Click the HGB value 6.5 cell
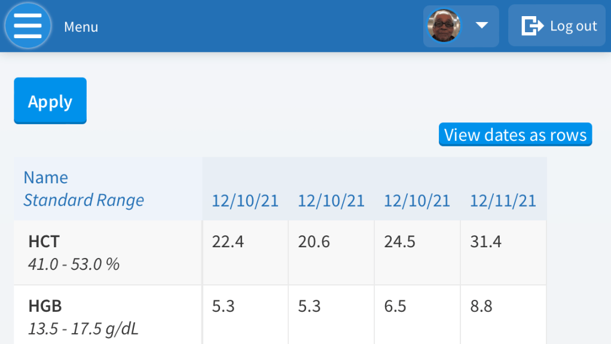 tap(395, 306)
